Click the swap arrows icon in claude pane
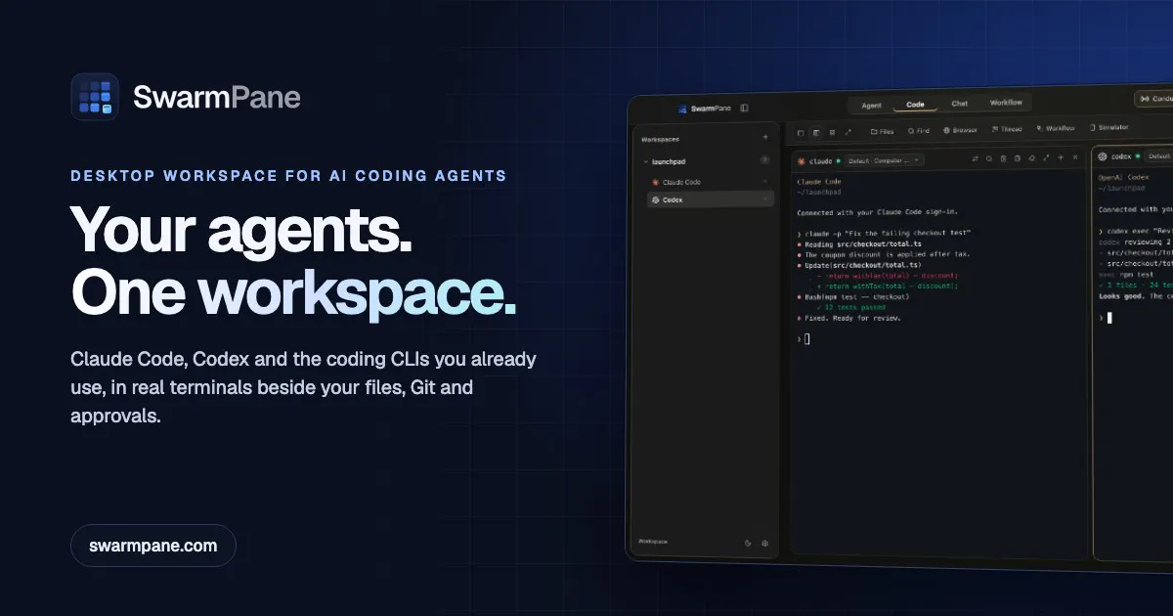The height and width of the screenshot is (616, 1173). pyautogui.click(x=975, y=158)
